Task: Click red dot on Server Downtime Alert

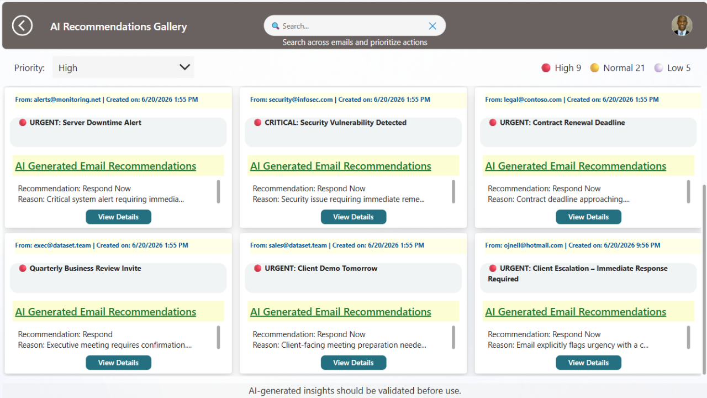Action: 23,123
